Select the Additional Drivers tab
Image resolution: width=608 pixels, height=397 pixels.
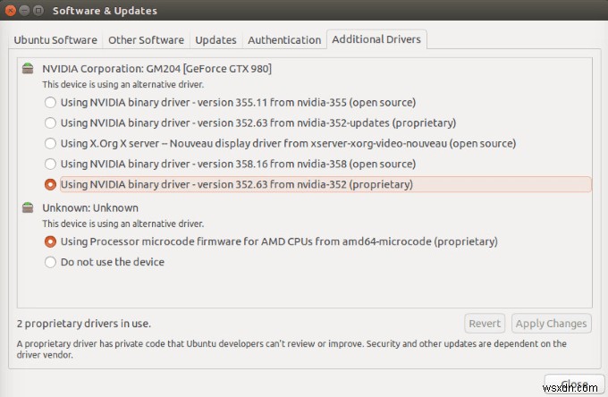point(376,39)
